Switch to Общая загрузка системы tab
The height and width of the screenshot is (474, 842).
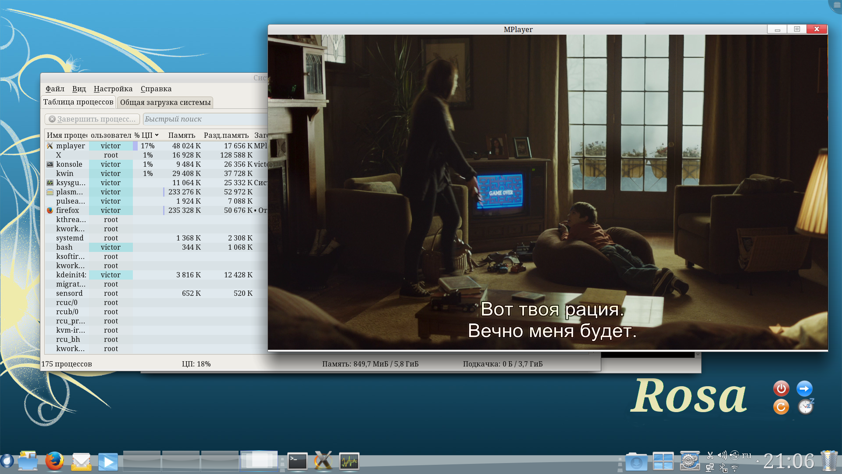point(165,102)
